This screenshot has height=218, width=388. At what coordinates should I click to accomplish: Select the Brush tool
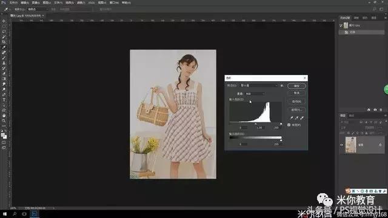[x=4, y=58]
